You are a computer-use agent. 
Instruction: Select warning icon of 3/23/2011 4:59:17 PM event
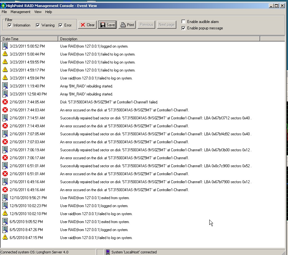tap(5, 70)
